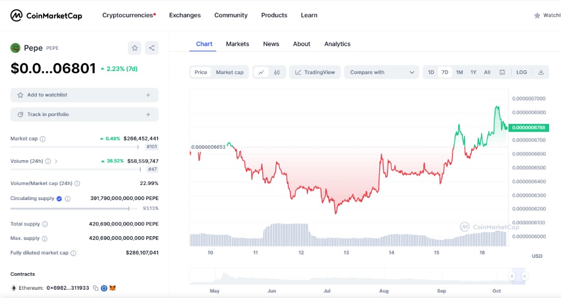Download chart data with download icon
The image size is (561, 298).
point(541,72)
